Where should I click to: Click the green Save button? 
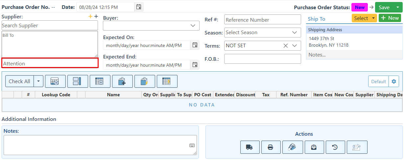click(384, 8)
